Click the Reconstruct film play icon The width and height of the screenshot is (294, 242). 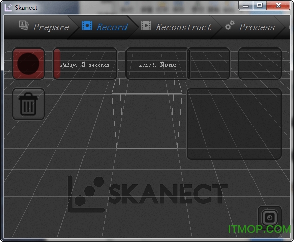point(146,25)
